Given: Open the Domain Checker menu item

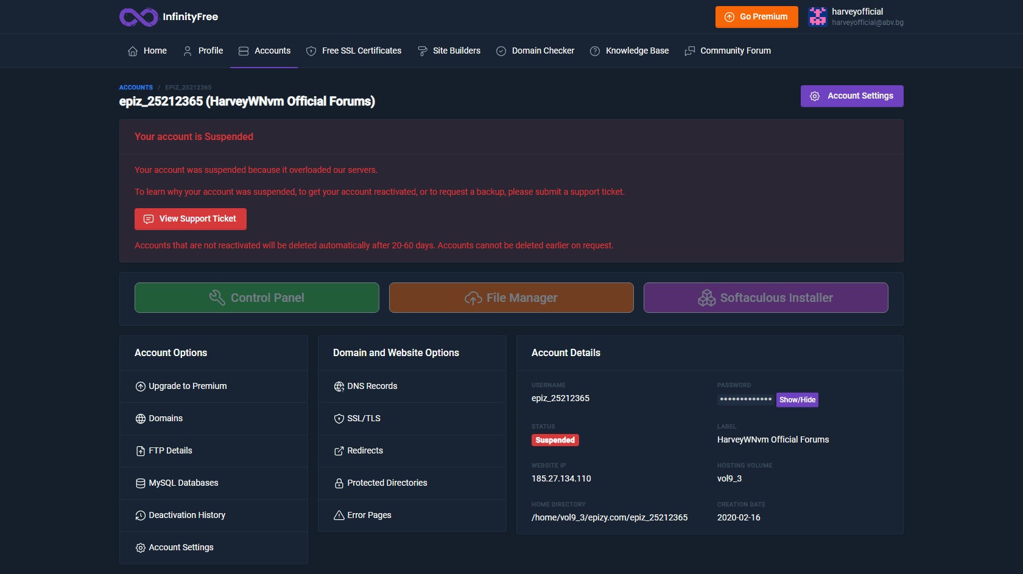Looking at the screenshot, I should point(535,51).
